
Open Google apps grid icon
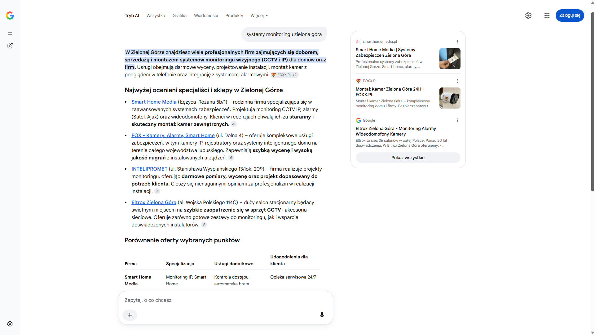coord(547,16)
